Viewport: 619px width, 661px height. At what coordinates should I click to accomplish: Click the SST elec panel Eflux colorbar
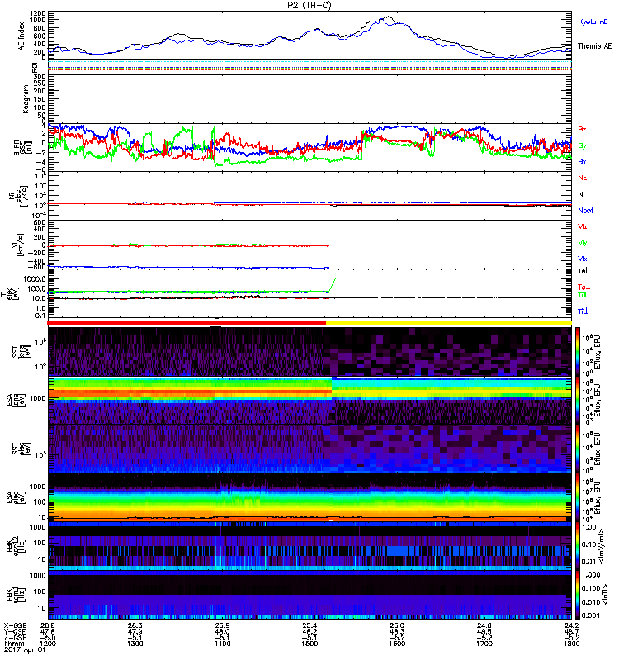click(578, 449)
